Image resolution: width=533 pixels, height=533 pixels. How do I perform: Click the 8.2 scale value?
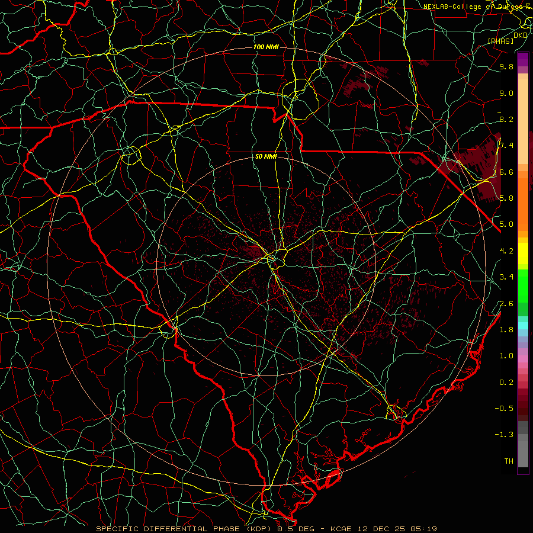[506, 119]
